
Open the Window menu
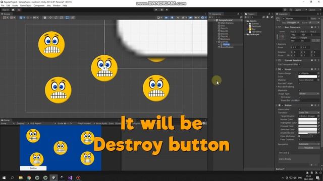click(57, 6)
